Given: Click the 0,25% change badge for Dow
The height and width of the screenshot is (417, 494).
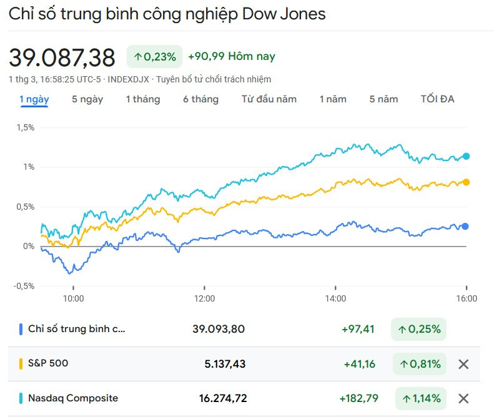Looking at the screenshot, I should (418, 329).
